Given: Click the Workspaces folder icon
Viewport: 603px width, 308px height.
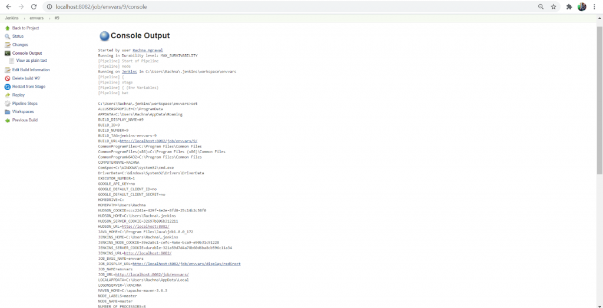Looking at the screenshot, I should coord(7,112).
